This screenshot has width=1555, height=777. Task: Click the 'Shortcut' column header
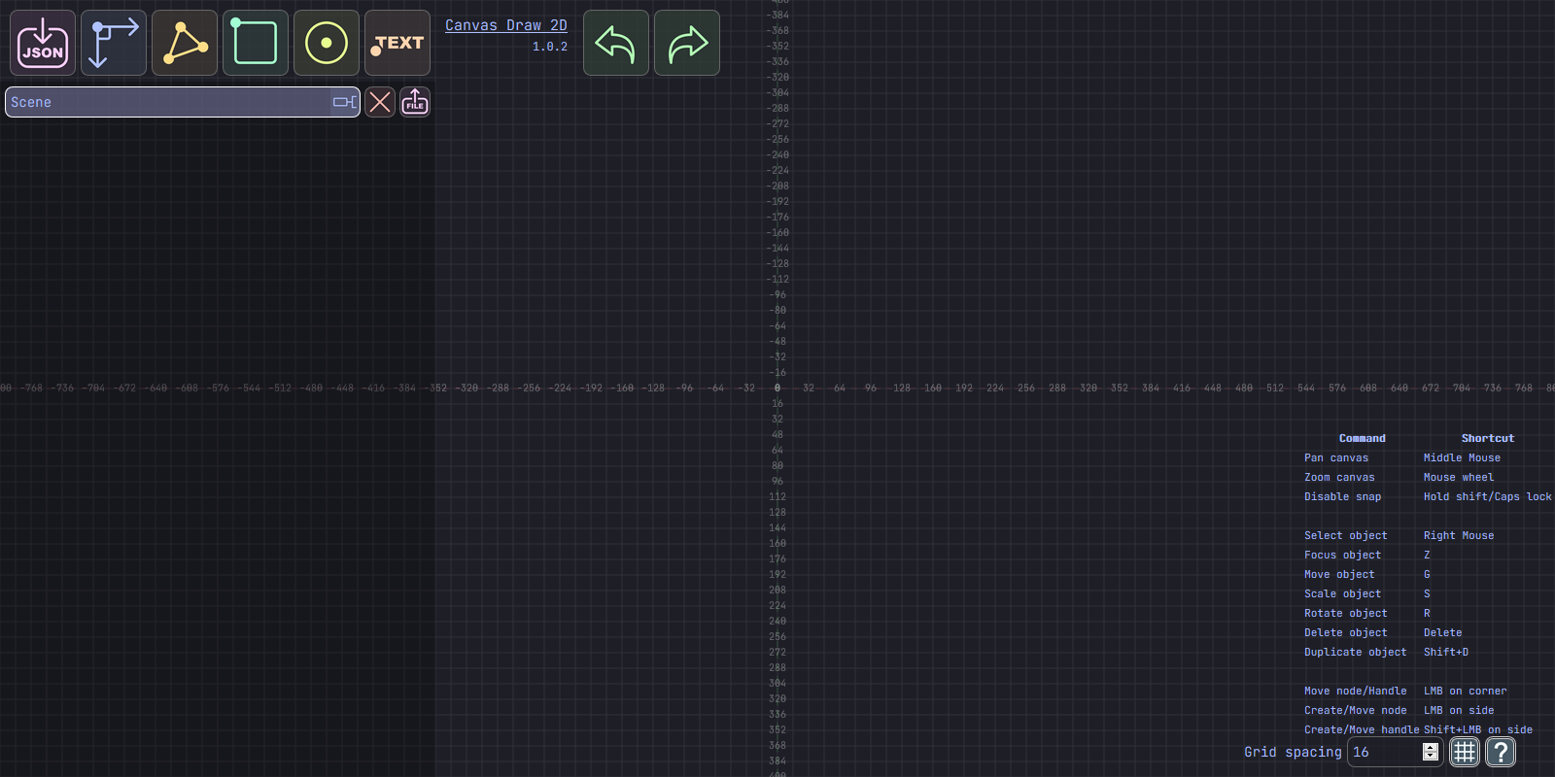pyautogui.click(x=1488, y=438)
